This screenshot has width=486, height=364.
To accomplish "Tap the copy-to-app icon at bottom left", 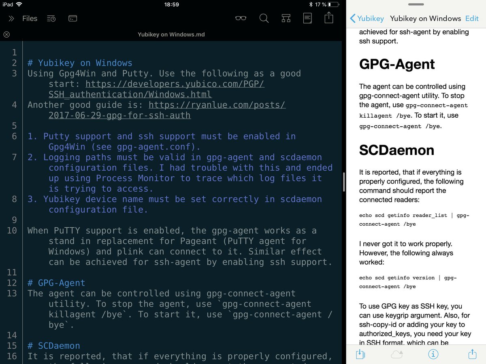I will [360, 354].
